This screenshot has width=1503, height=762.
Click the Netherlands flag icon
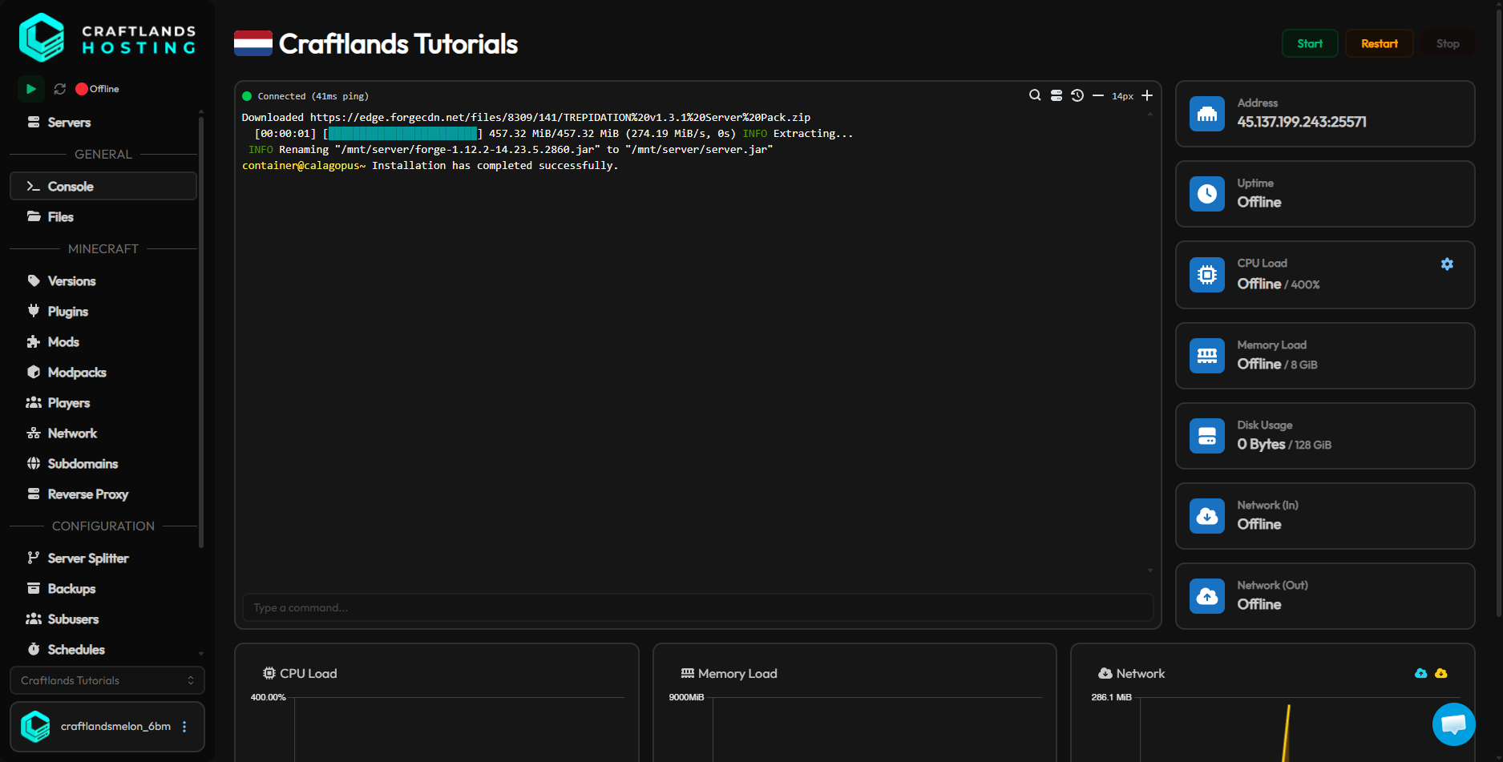[253, 43]
